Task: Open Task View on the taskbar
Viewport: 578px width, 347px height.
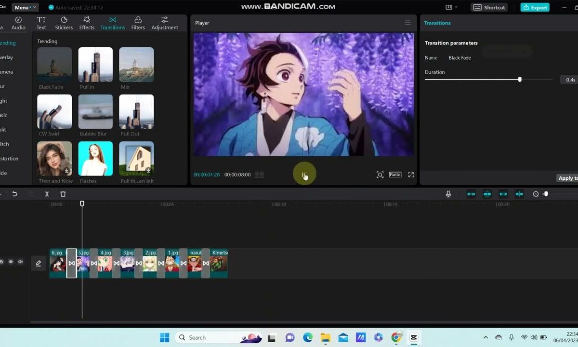Action: 272,337
